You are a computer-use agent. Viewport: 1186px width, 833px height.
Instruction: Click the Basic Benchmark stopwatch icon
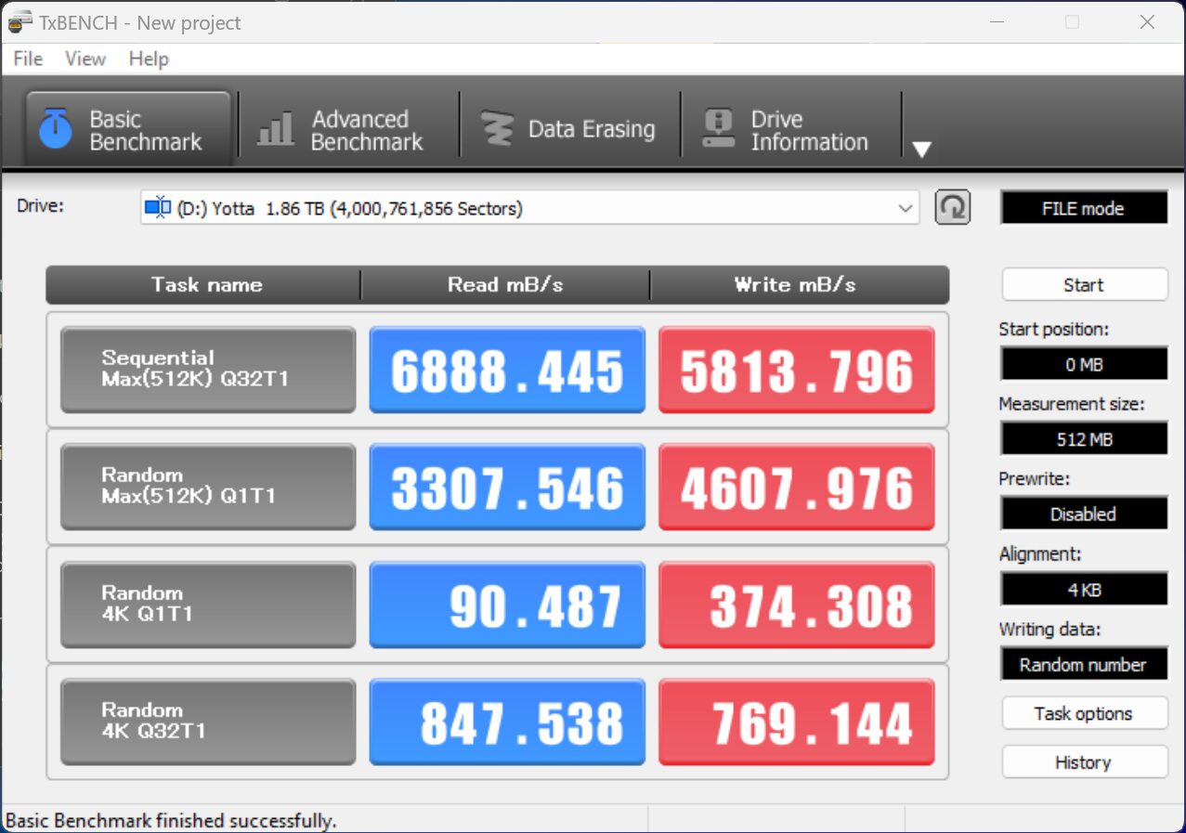tap(56, 130)
